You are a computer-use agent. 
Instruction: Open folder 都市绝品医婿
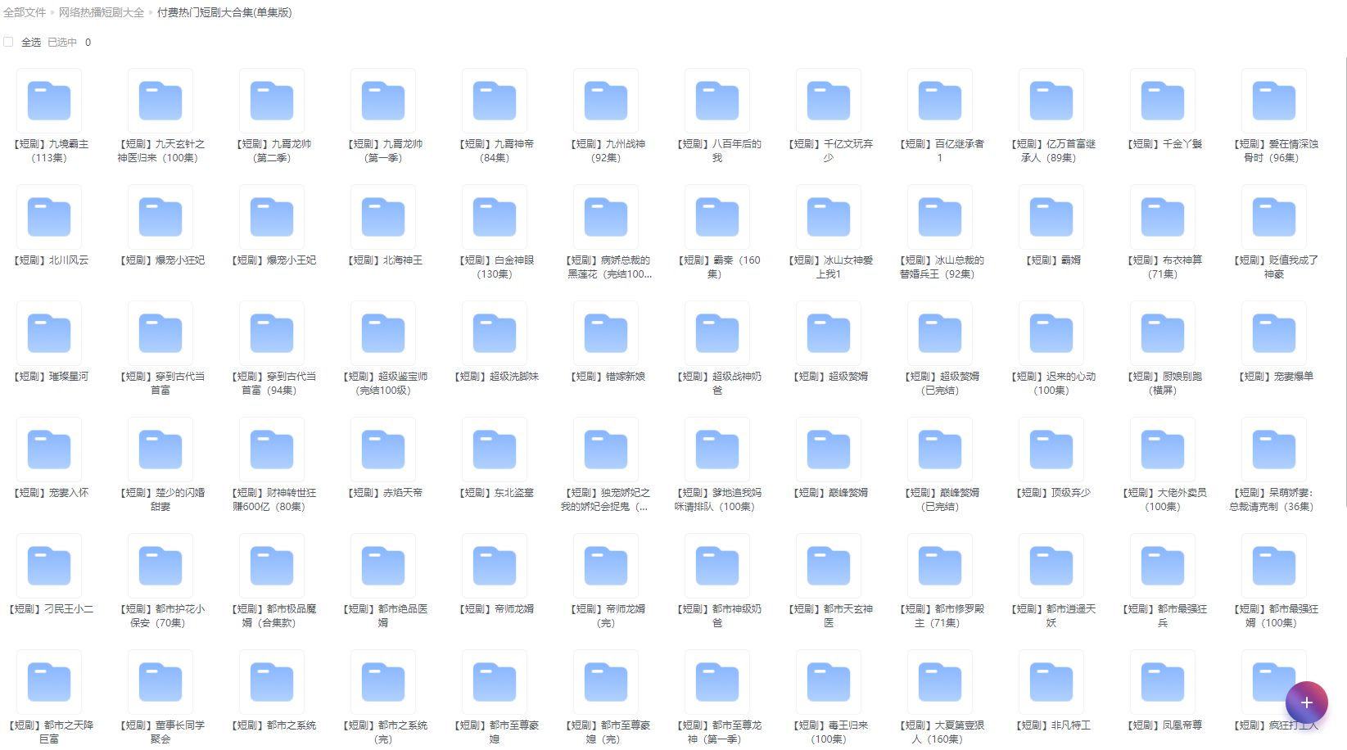(383, 566)
